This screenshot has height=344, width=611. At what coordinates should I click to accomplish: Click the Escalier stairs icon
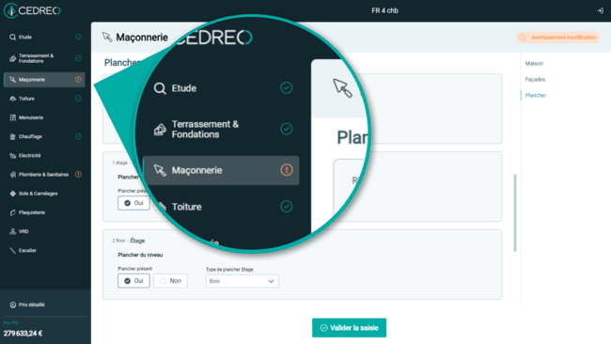13,251
